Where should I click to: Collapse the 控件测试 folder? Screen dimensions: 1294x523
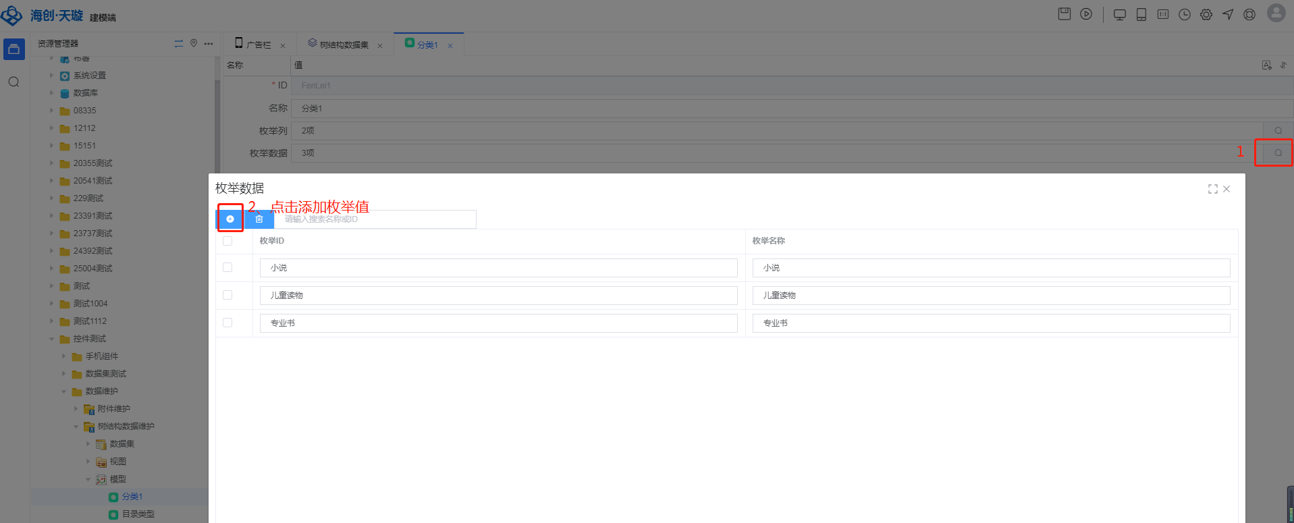(51, 339)
